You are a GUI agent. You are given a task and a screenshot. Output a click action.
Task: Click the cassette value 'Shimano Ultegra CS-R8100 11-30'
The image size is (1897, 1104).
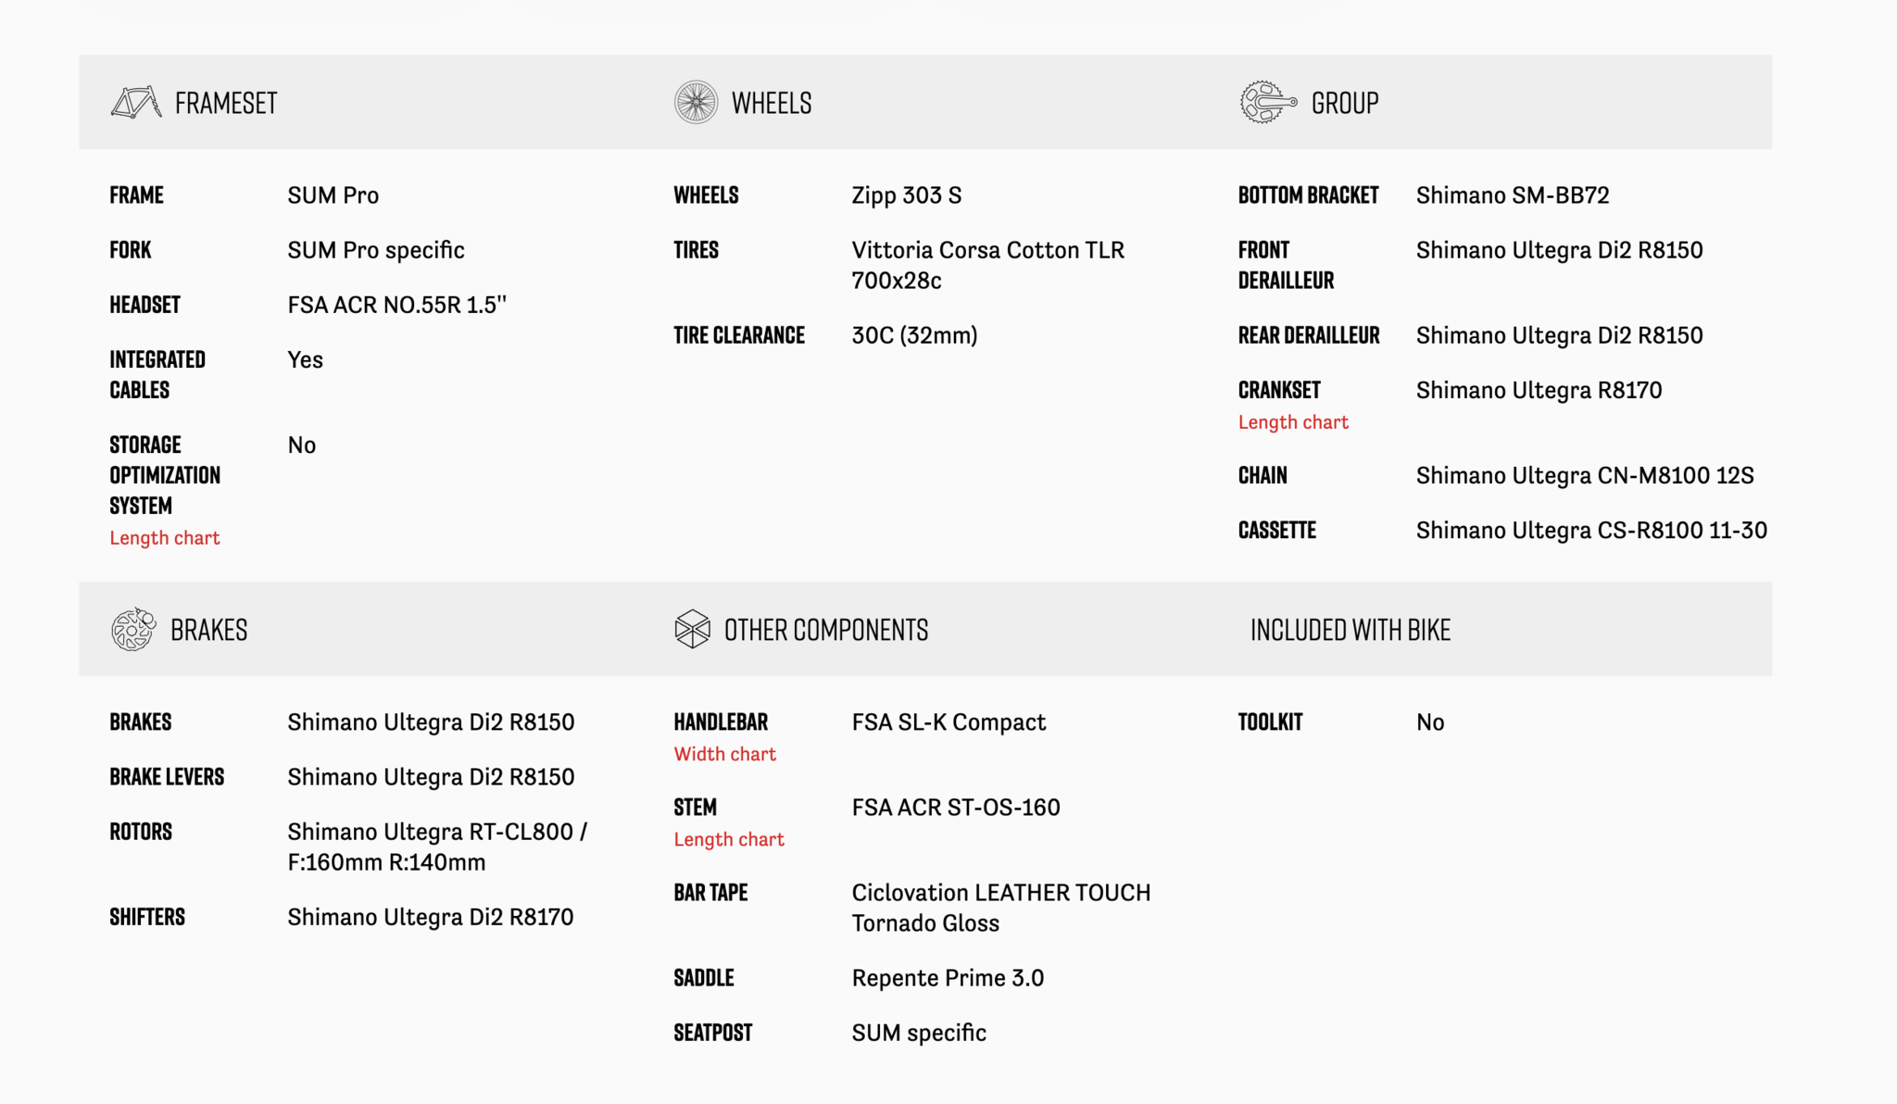1592,530
